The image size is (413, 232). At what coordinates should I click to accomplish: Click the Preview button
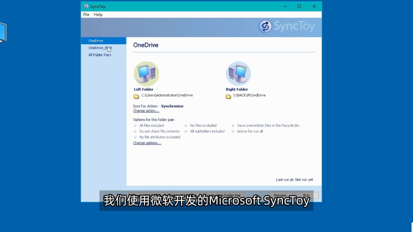point(280,195)
